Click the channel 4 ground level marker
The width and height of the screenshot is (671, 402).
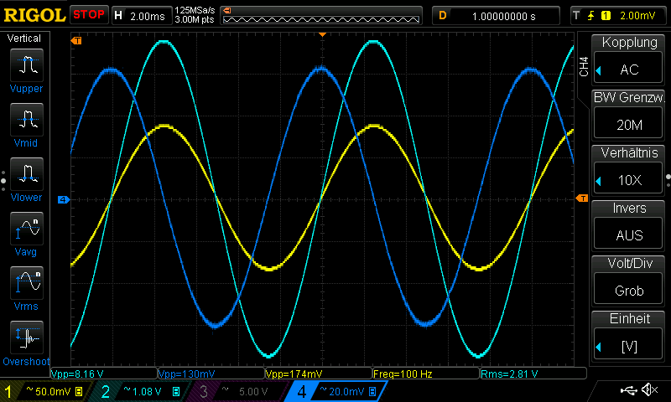[64, 199]
